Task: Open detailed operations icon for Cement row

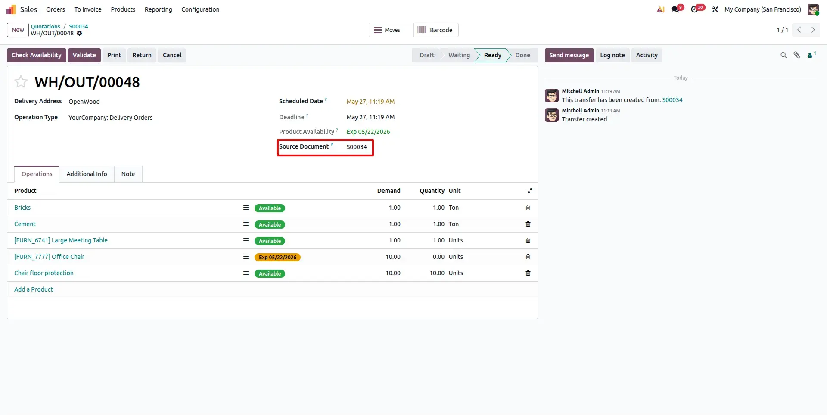Action: pyautogui.click(x=246, y=224)
